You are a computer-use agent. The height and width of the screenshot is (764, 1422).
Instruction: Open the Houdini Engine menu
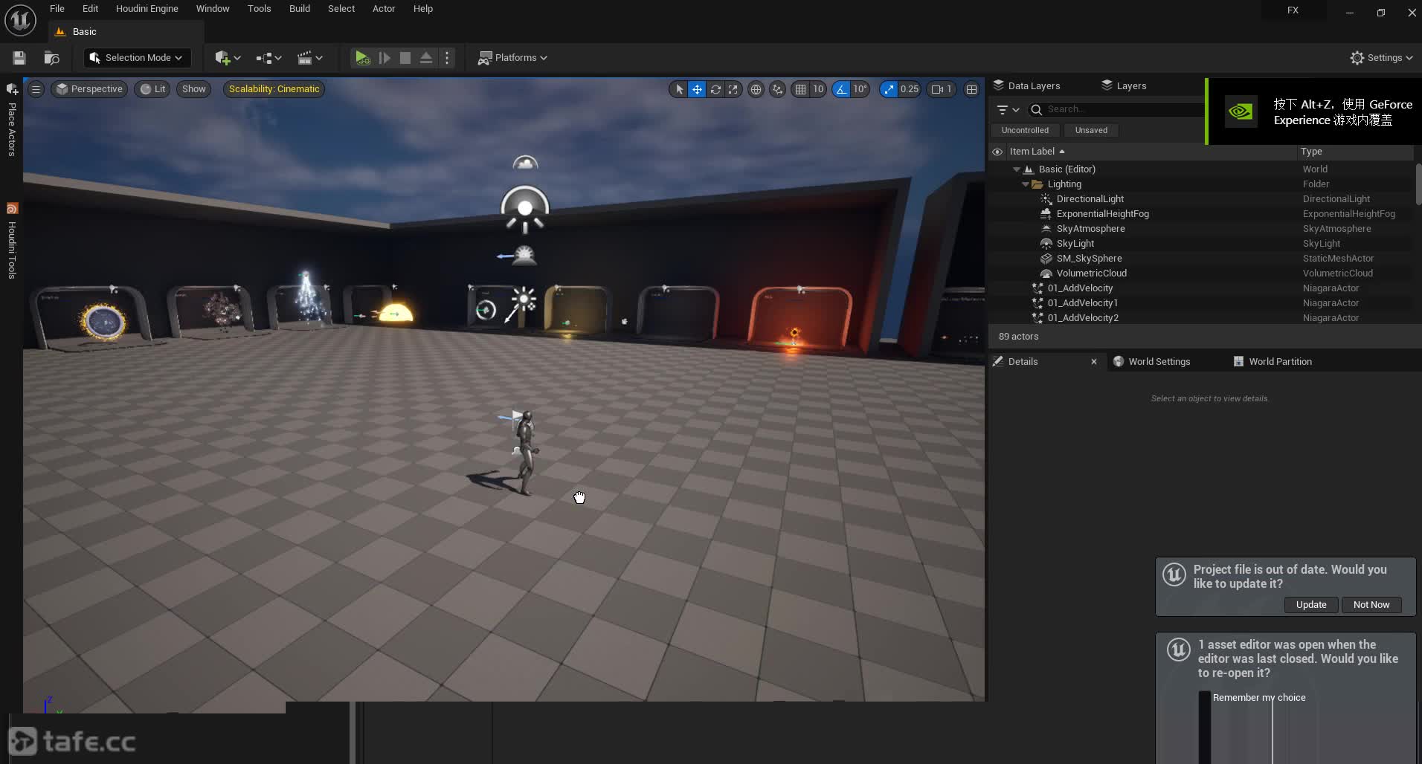point(147,9)
